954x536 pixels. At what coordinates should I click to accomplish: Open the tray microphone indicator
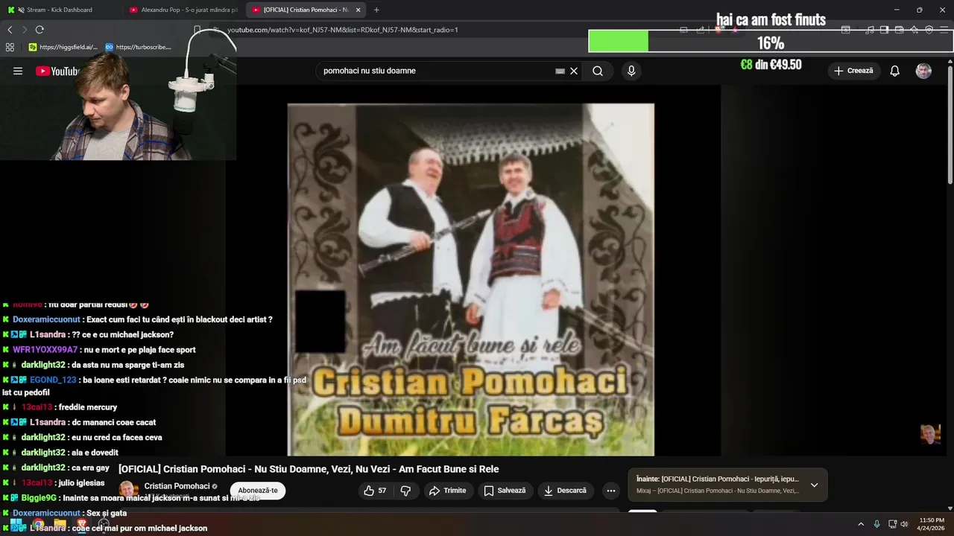pyautogui.click(x=876, y=524)
